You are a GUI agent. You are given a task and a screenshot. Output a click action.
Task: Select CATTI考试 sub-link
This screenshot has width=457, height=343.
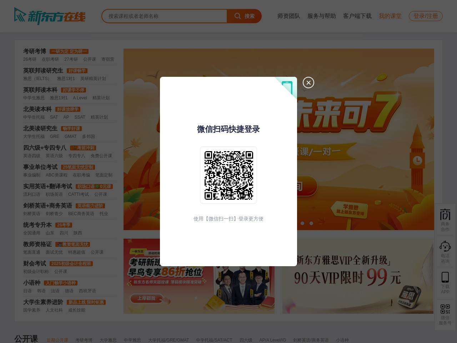[79, 194]
